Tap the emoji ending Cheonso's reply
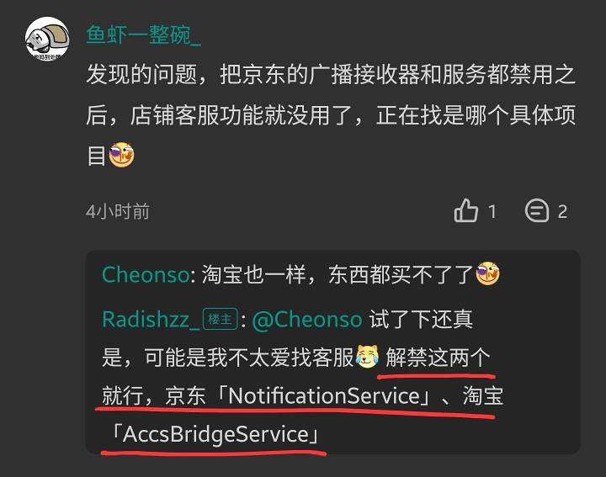Screen dimensions: 606x477 [x=487, y=274]
